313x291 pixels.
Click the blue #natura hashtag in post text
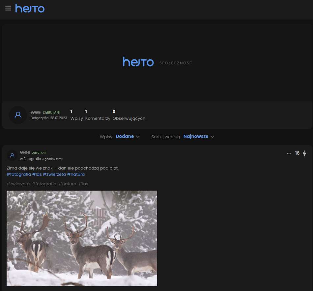click(76, 174)
